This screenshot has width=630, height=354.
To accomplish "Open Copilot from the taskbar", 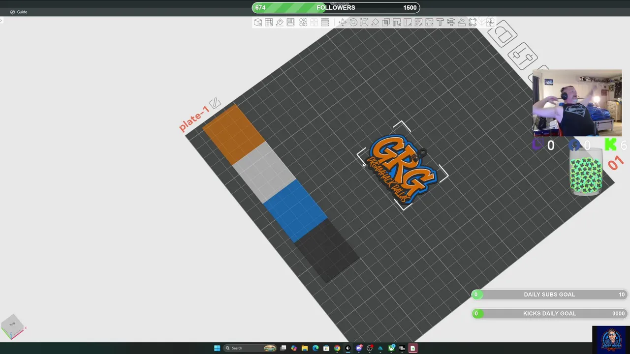I will pos(294,348).
